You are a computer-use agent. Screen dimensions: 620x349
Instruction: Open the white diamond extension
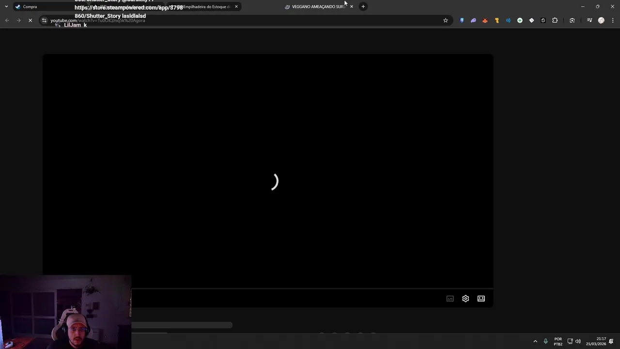coord(531,20)
